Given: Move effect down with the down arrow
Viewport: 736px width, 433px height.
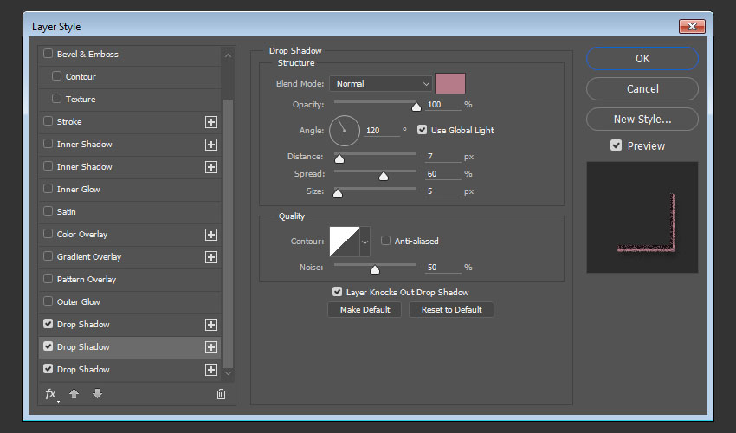Looking at the screenshot, I should click(x=97, y=394).
